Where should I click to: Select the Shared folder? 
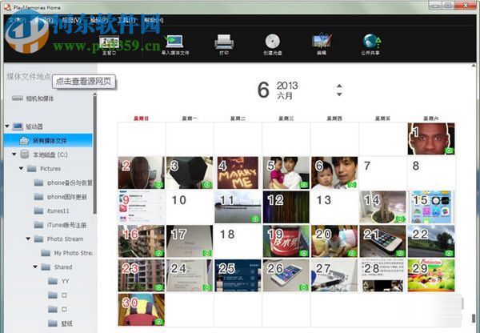pyautogui.click(x=57, y=267)
